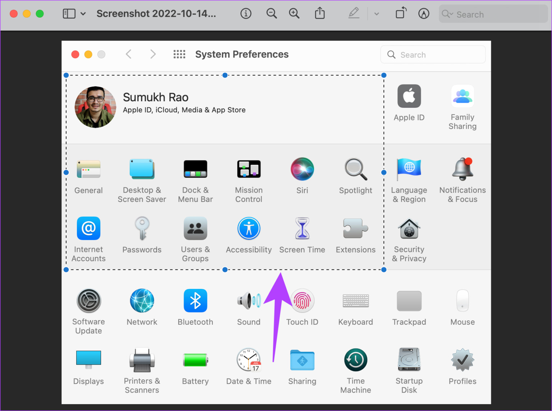
Task: Click the Family Sharing icon
Action: click(462, 96)
